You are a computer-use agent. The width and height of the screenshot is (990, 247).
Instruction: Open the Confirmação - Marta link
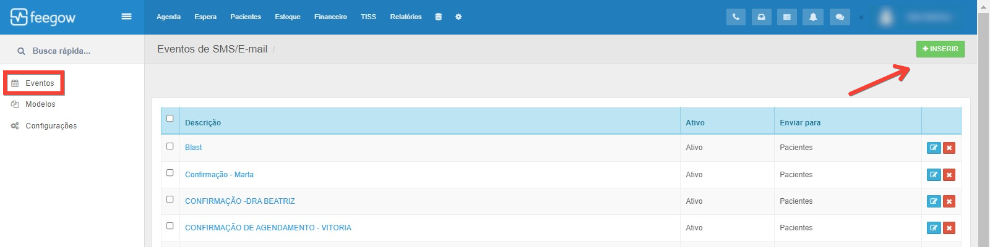pos(219,175)
